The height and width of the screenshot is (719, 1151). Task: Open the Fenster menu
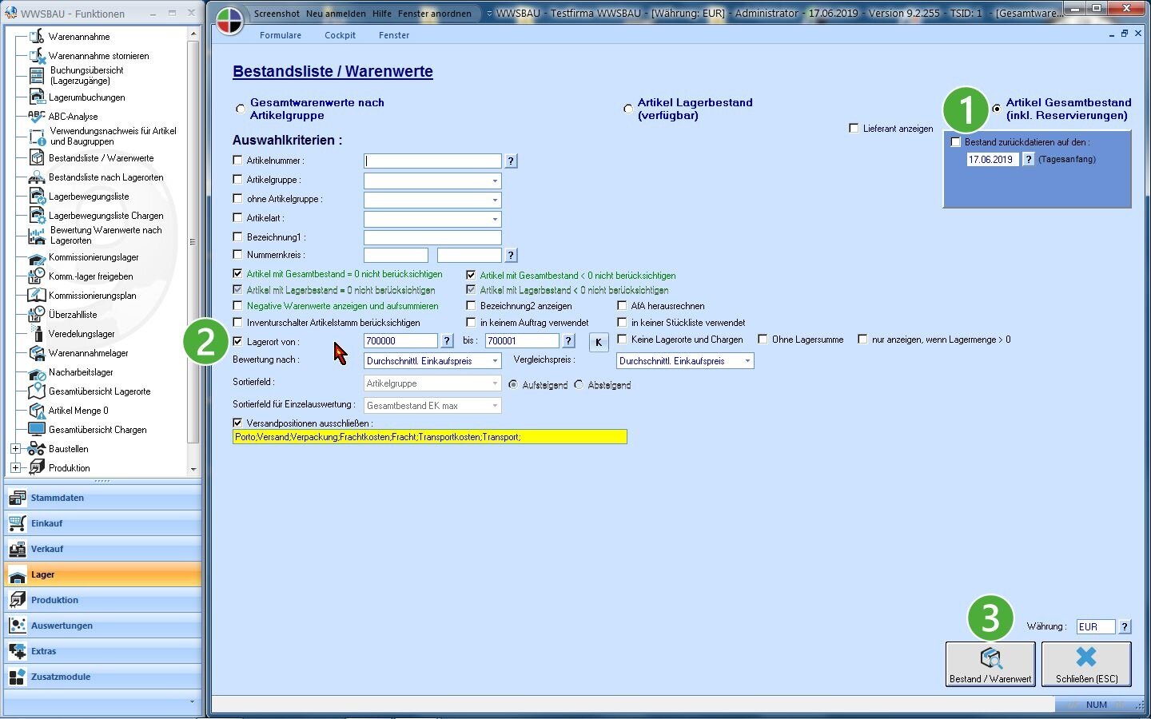tap(394, 35)
